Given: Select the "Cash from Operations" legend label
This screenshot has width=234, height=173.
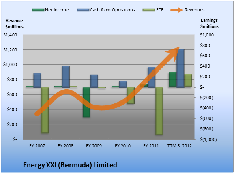Looking at the screenshot, I should [x=112, y=10].
